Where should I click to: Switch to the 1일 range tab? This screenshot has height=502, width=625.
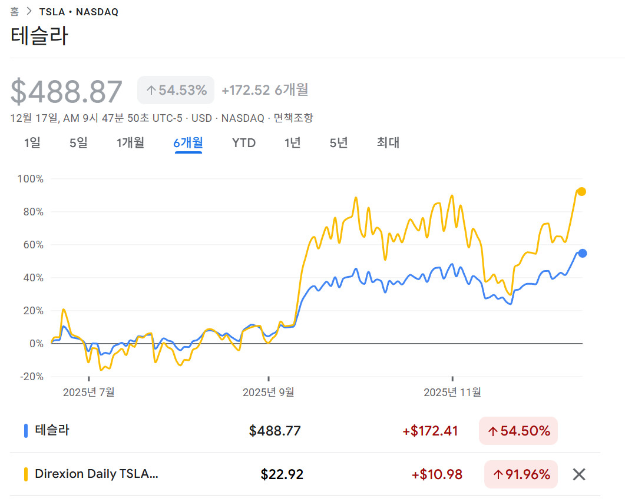[32, 142]
